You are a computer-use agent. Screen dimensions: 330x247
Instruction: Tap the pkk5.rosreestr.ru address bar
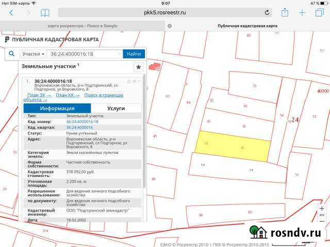pos(165,12)
